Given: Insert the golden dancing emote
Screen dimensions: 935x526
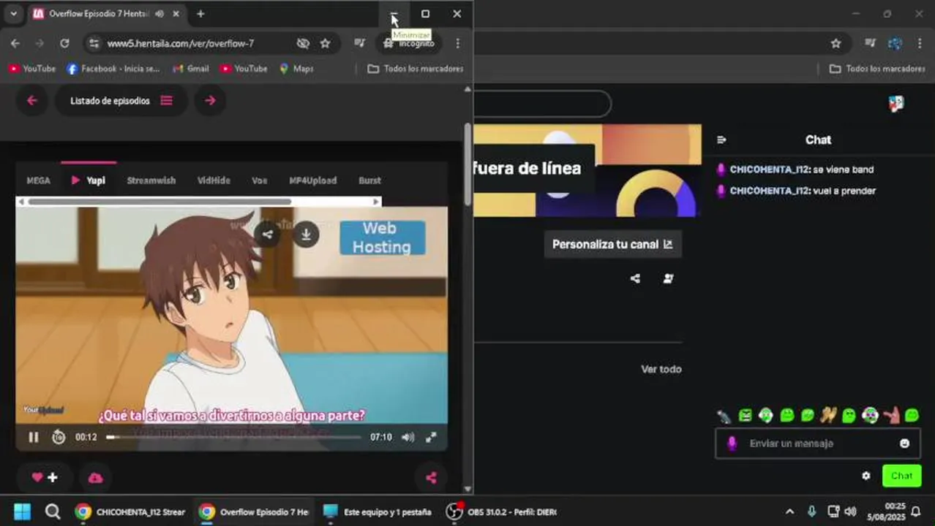Looking at the screenshot, I should point(828,416).
